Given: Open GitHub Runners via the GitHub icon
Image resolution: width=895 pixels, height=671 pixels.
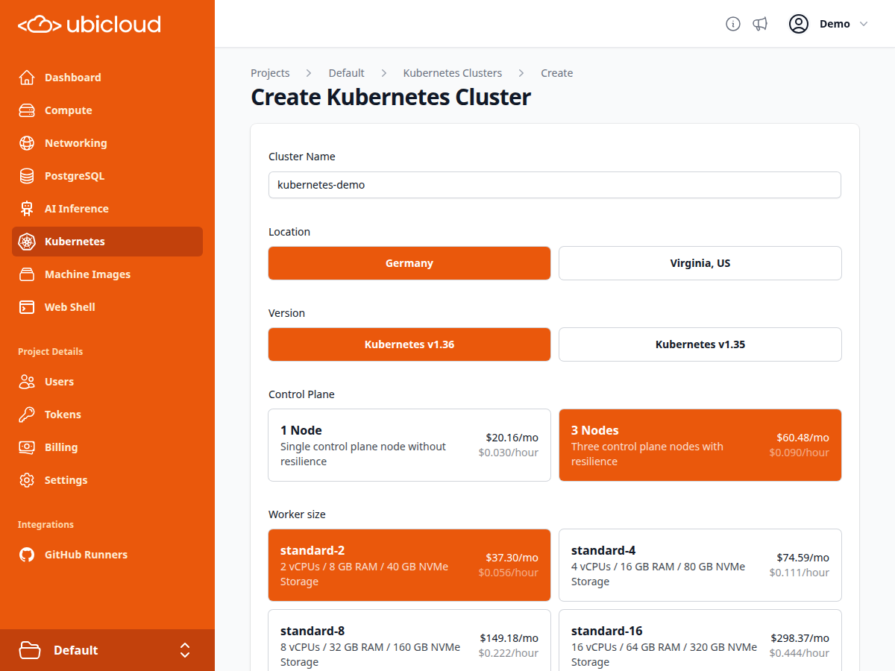Looking at the screenshot, I should [27, 555].
